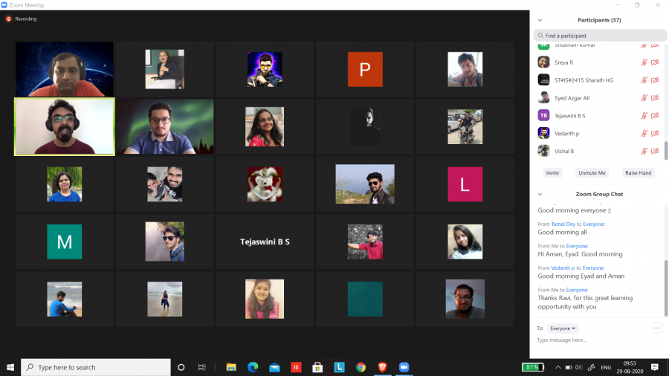Collapse the Zoom Group Chat chevron
This screenshot has height=376, width=669.
pos(540,194)
